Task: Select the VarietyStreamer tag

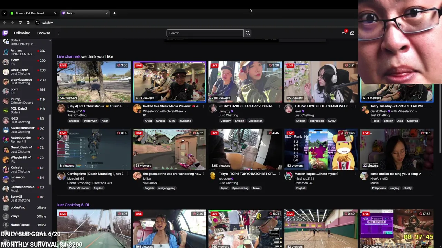Action: tap(79, 188)
